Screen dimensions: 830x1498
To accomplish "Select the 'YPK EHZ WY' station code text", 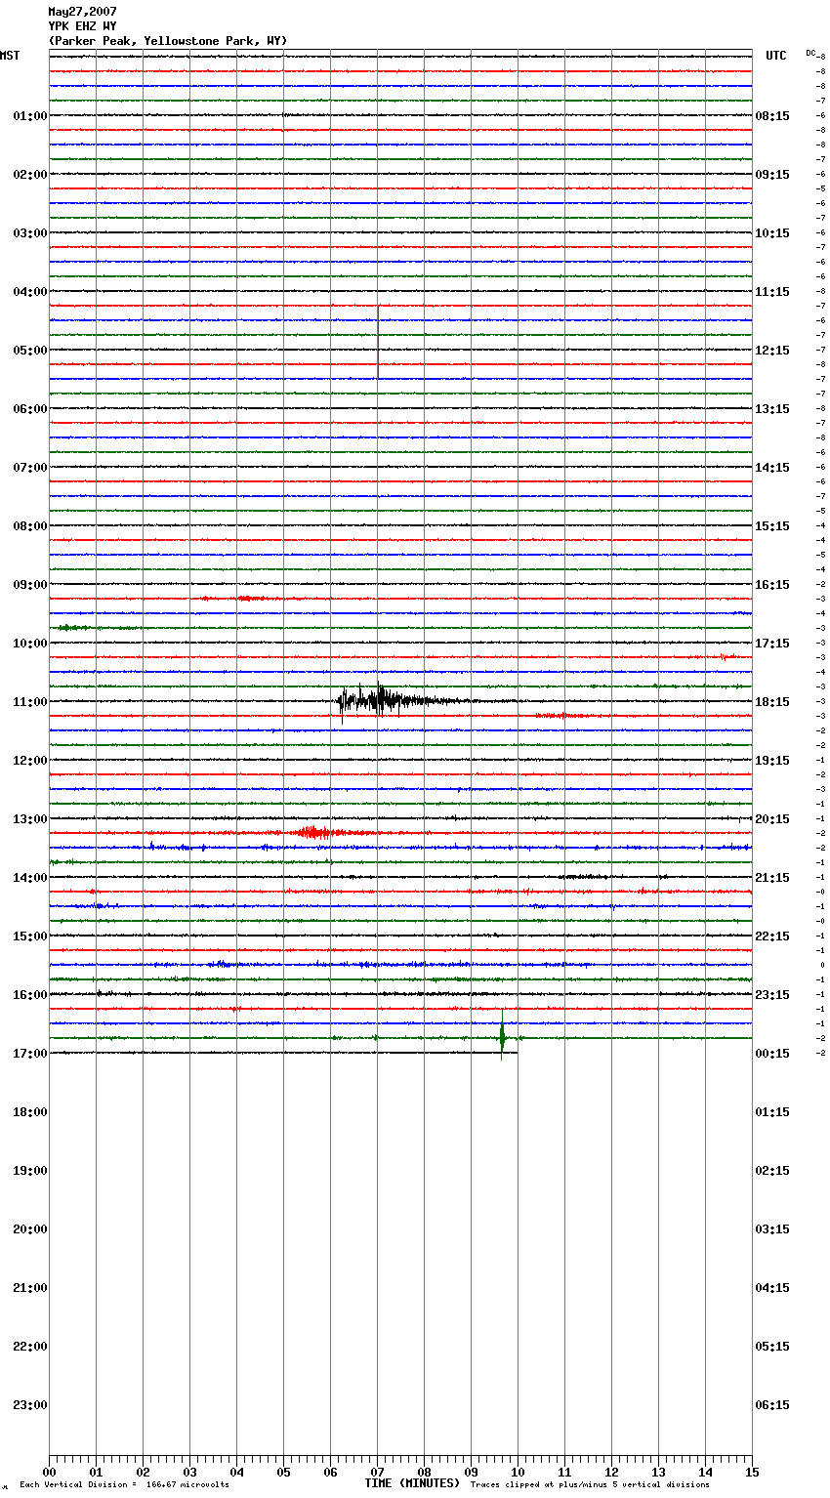I will click(83, 26).
